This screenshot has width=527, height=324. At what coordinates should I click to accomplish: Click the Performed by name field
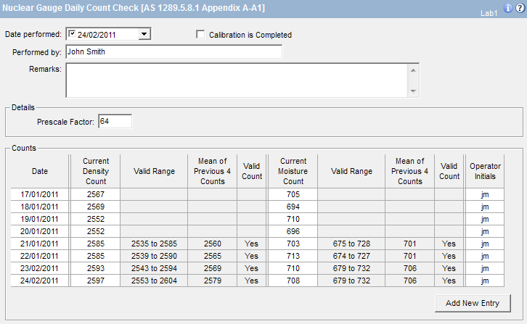coord(173,51)
